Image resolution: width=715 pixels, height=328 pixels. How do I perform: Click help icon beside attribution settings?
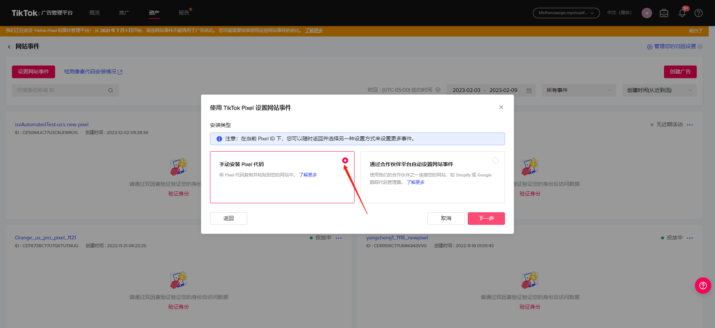coord(700,47)
